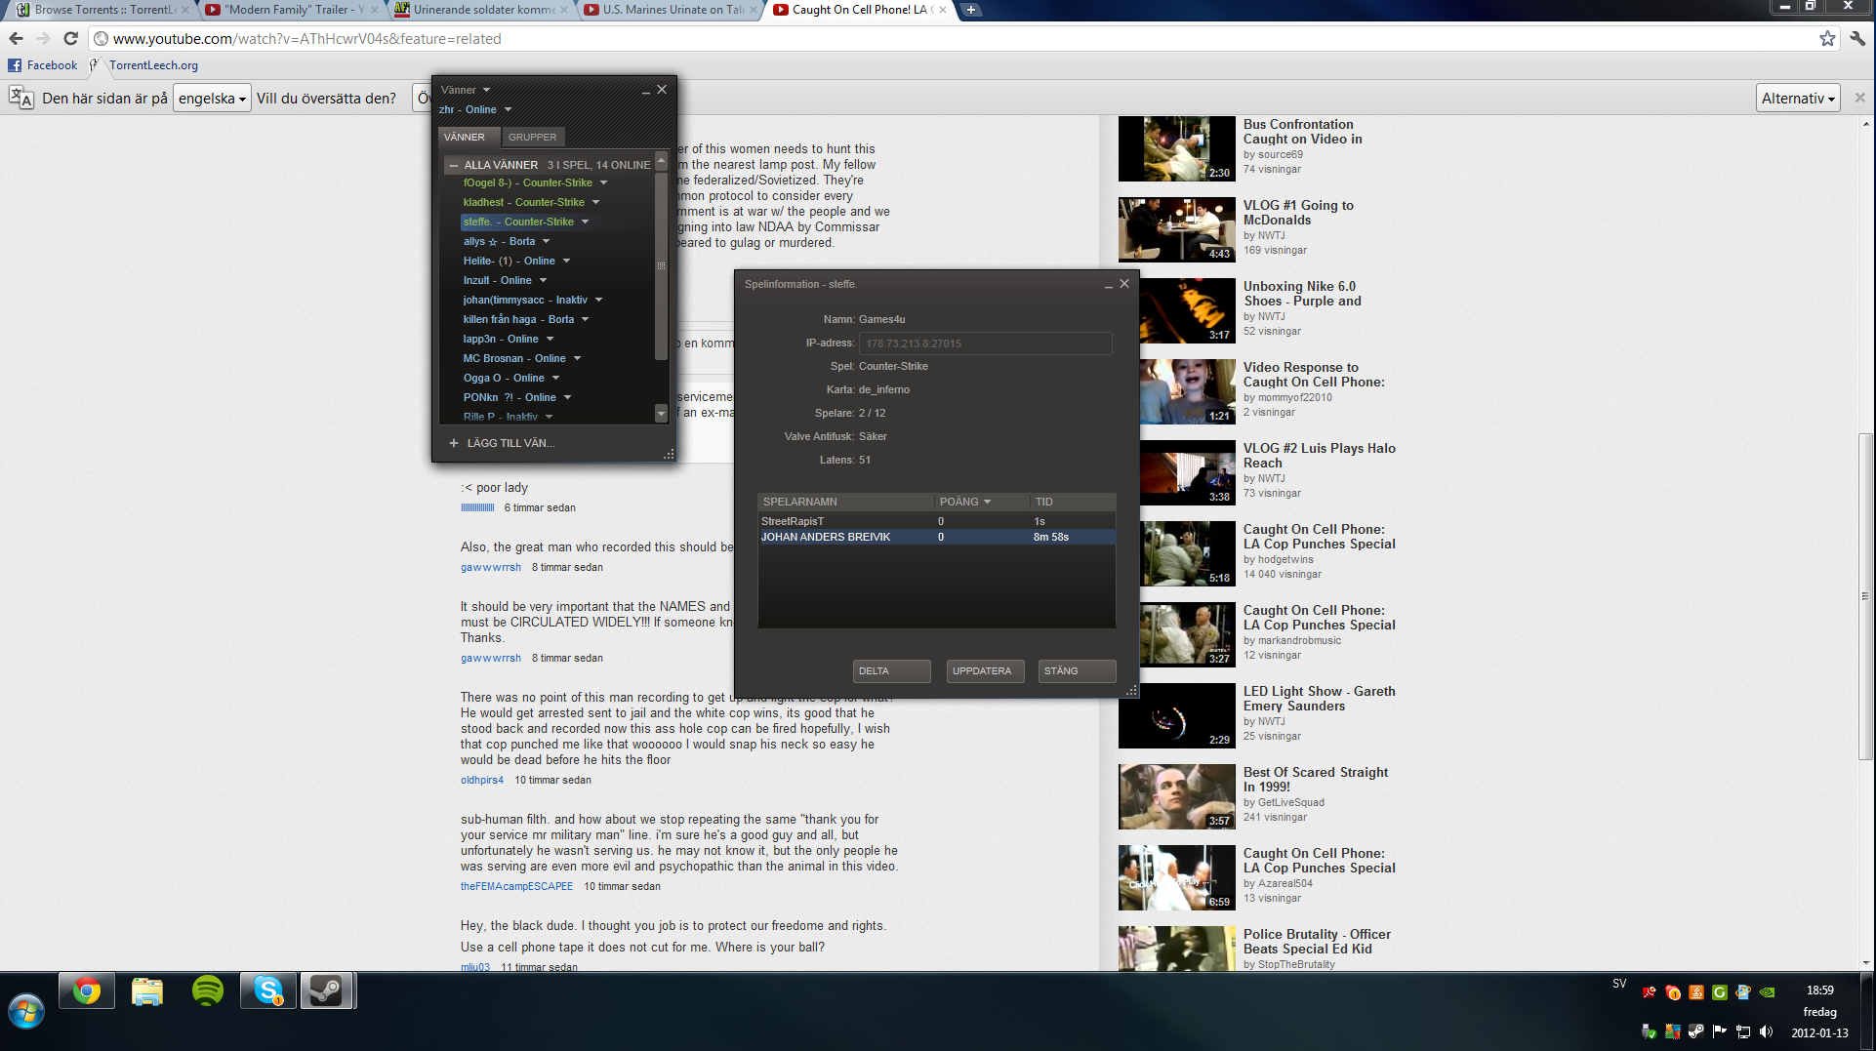
Task: Open Best Of Scared Straight thumbnail
Action: click(x=1176, y=796)
